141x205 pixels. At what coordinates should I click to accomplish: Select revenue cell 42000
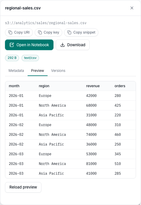(x=91, y=96)
